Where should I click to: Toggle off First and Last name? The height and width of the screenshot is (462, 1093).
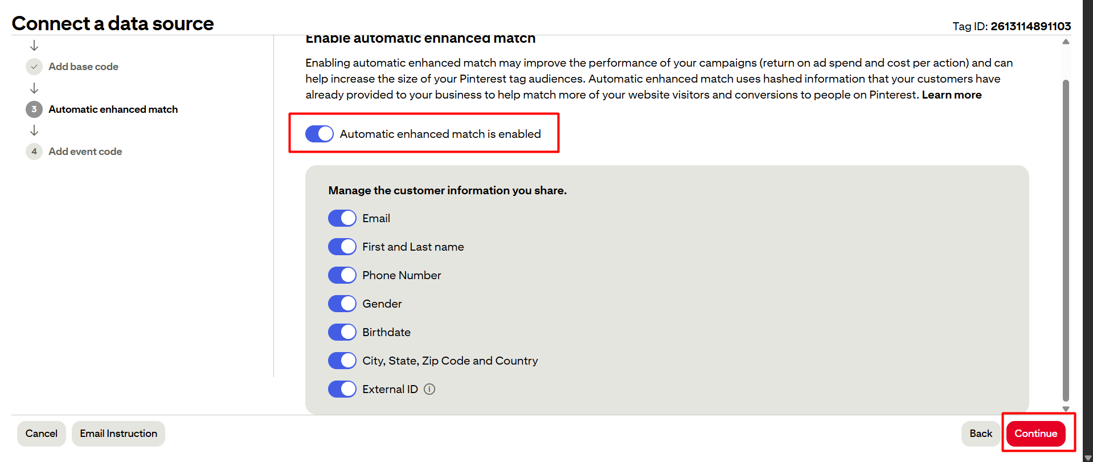tap(342, 247)
